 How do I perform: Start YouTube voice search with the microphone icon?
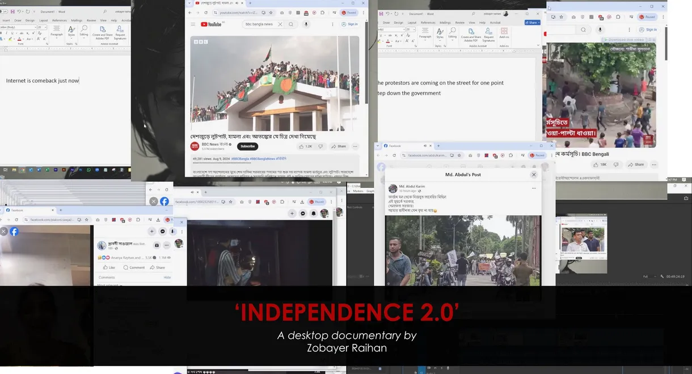click(x=306, y=24)
